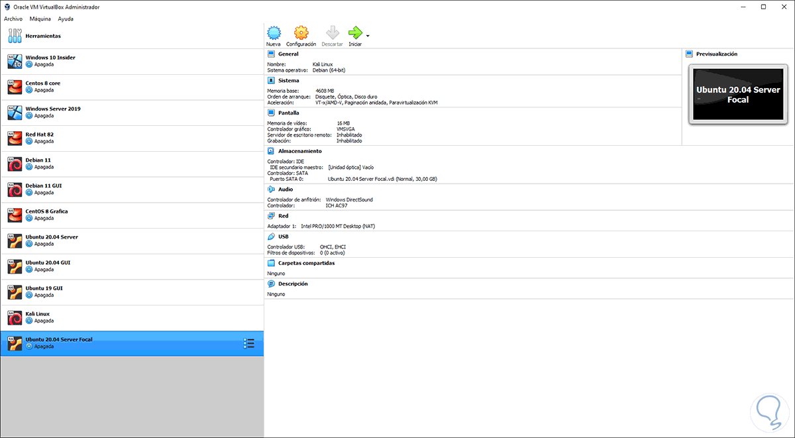
Task: Open the Almacenamiento section title link
Action: tap(300, 151)
